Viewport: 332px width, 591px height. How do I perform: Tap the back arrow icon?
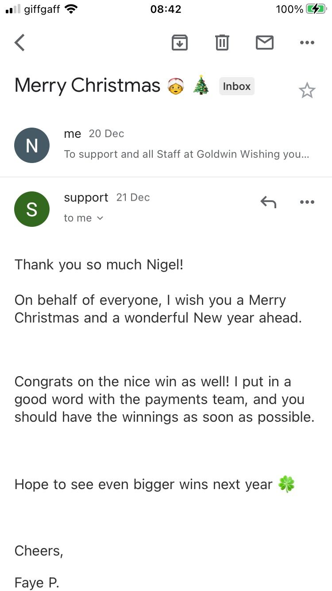[x=20, y=43]
